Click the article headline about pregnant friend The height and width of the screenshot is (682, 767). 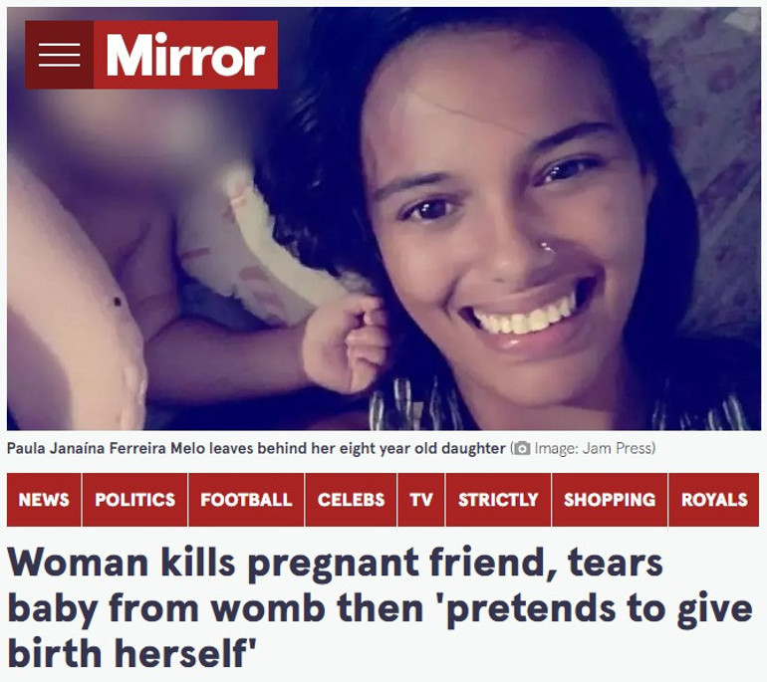point(381,607)
